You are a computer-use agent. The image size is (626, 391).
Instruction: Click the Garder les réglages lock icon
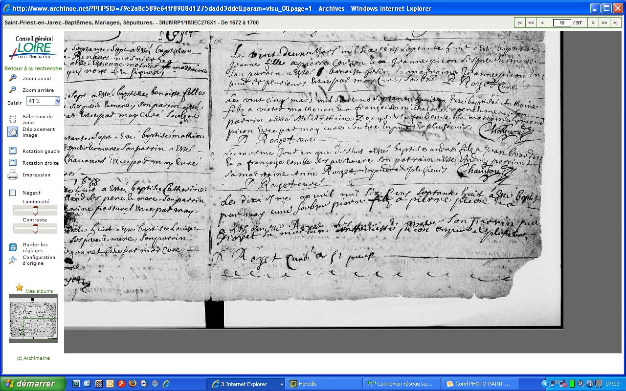[13, 247]
